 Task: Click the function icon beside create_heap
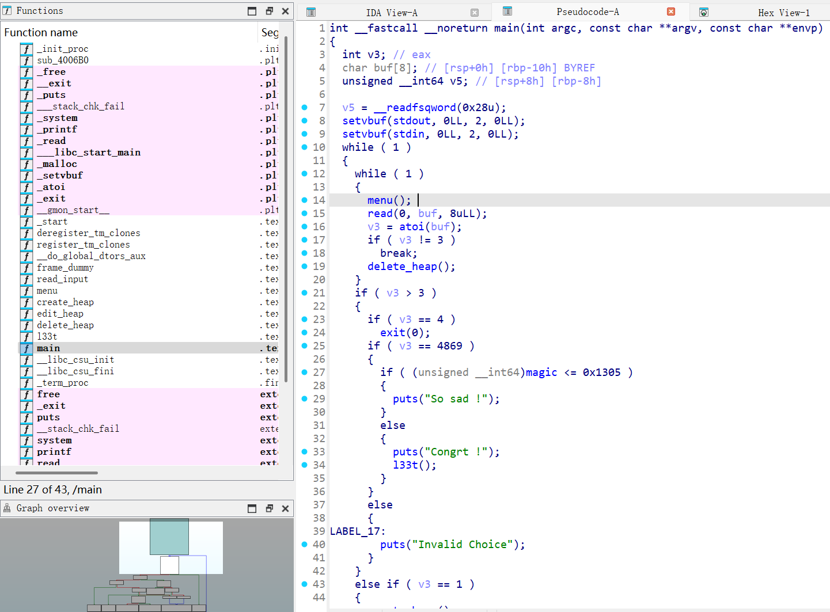(26, 302)
